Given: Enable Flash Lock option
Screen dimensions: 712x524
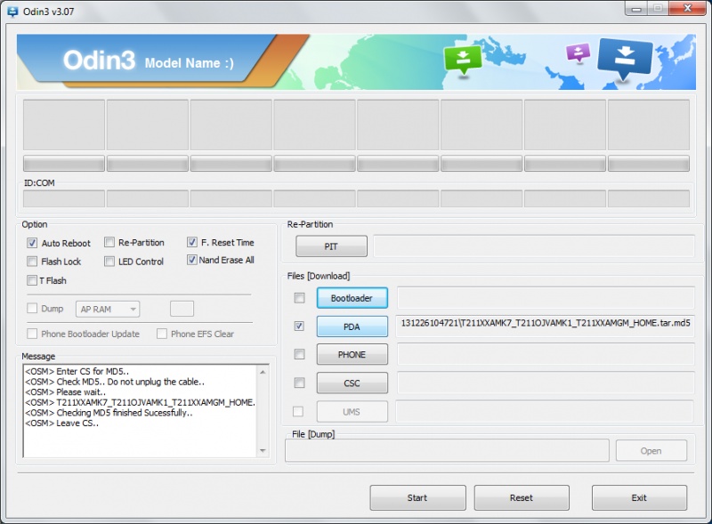Looking at the screenshot, I should coord(32,262).
